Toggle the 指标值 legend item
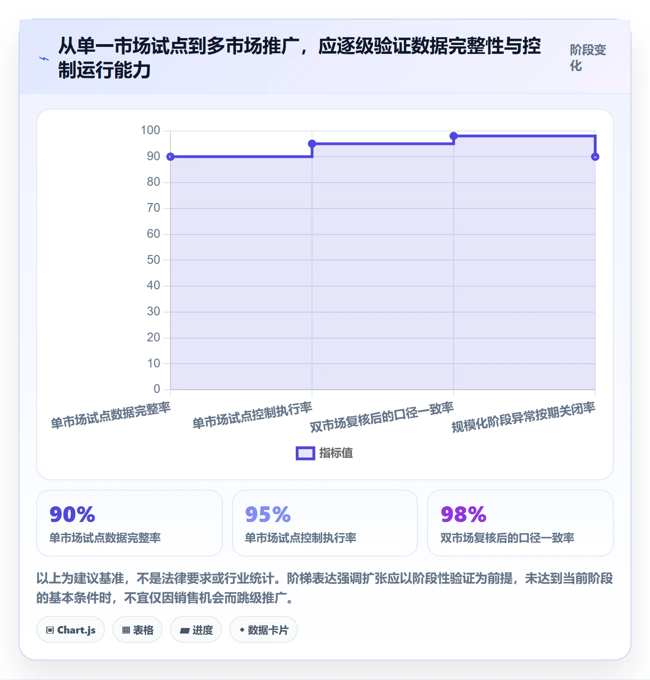 [x=324, y=453]
